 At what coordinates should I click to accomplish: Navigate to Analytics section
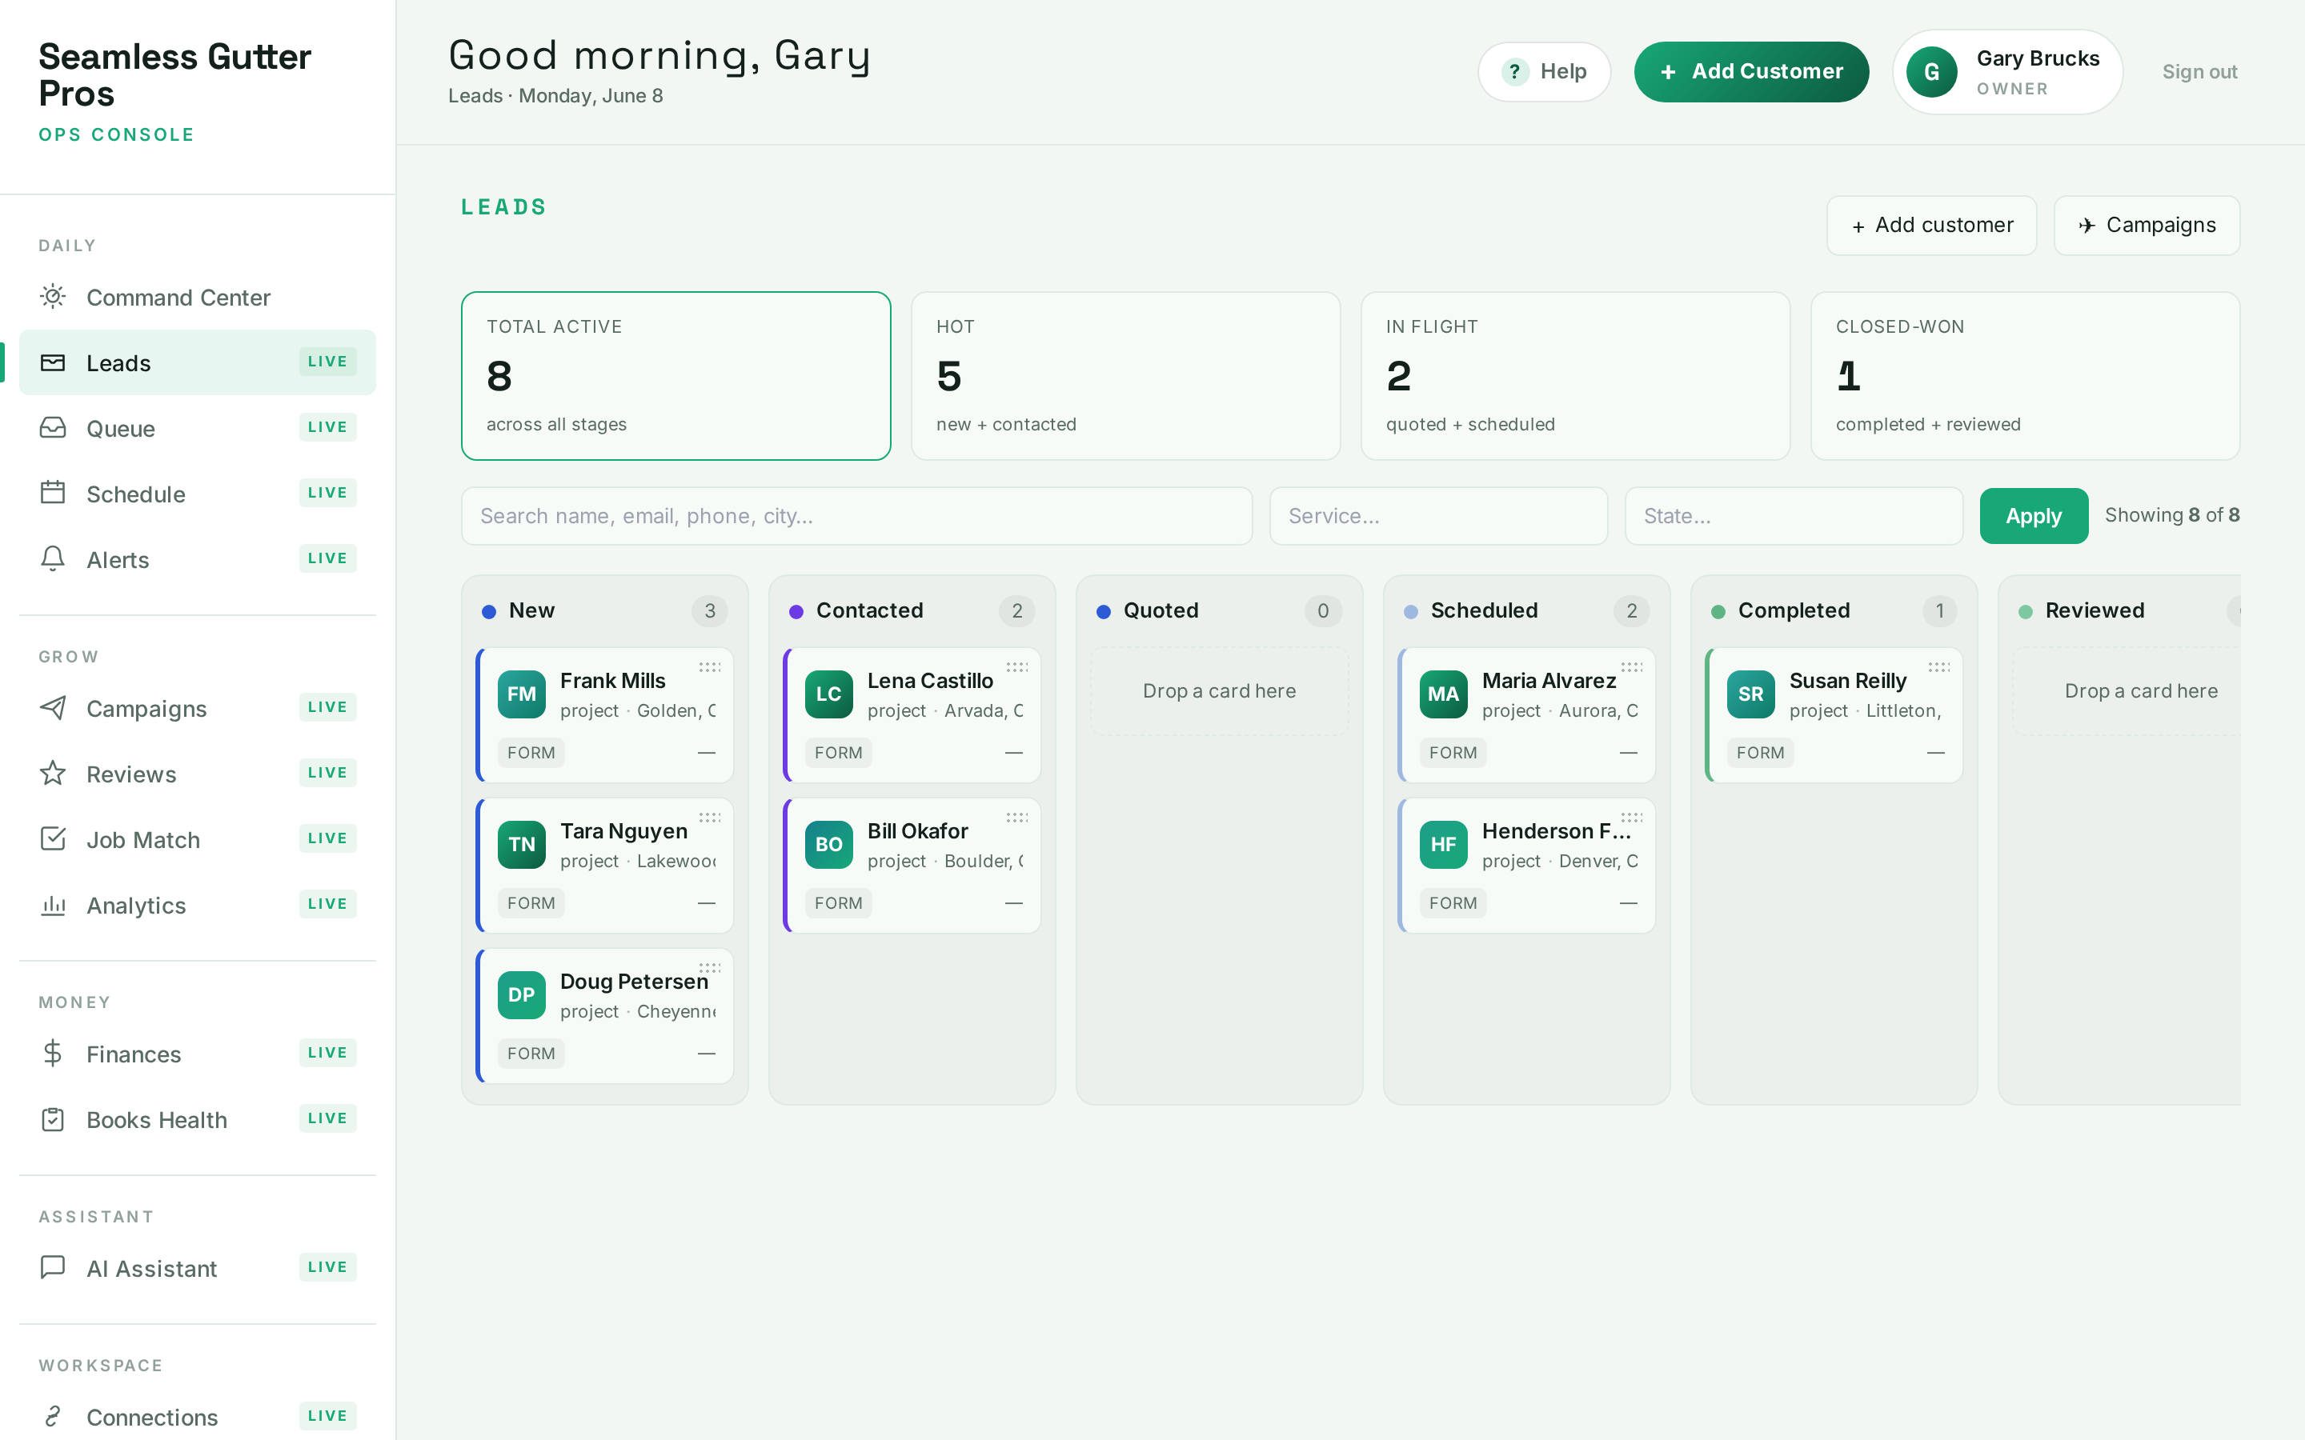pos(197,905)
